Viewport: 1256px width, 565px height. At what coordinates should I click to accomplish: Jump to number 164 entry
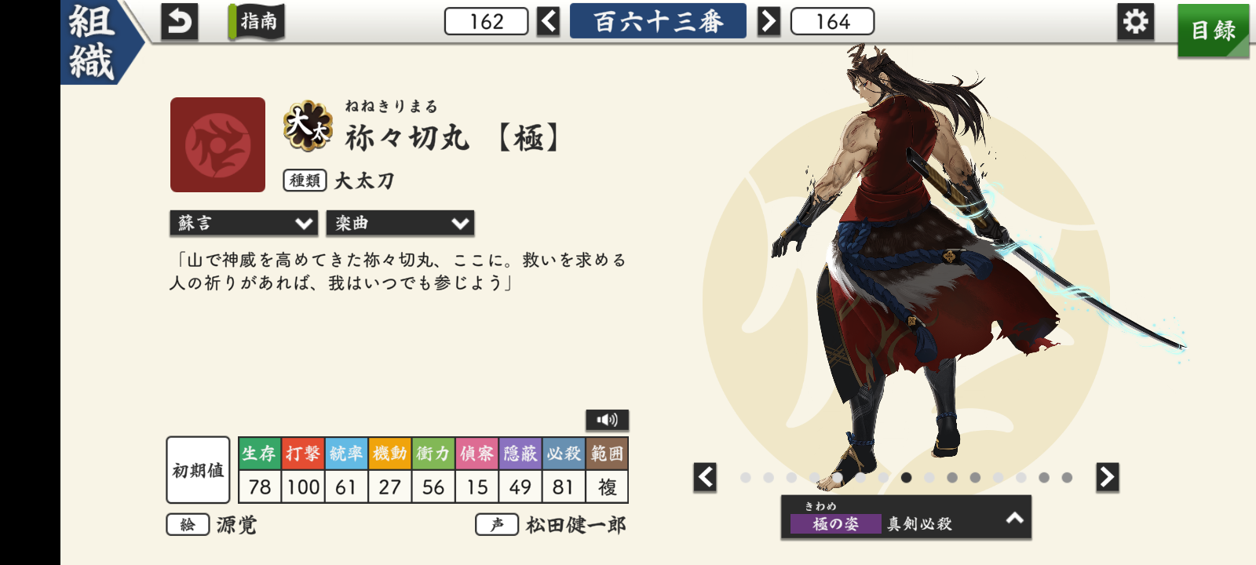pyautogui.click(x=832, y=21)
